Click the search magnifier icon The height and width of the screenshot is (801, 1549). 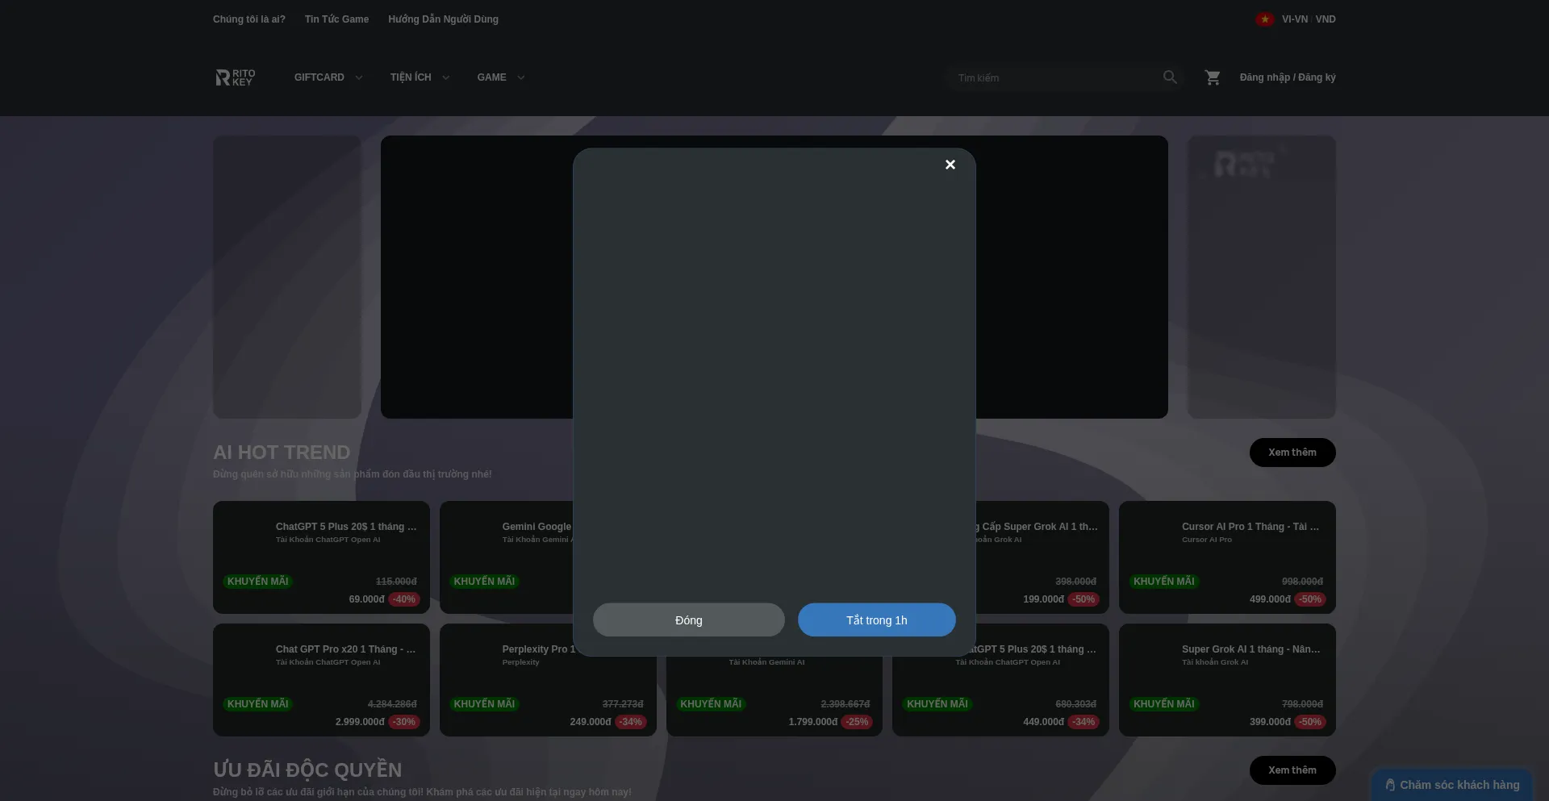tap(1170, 77)
